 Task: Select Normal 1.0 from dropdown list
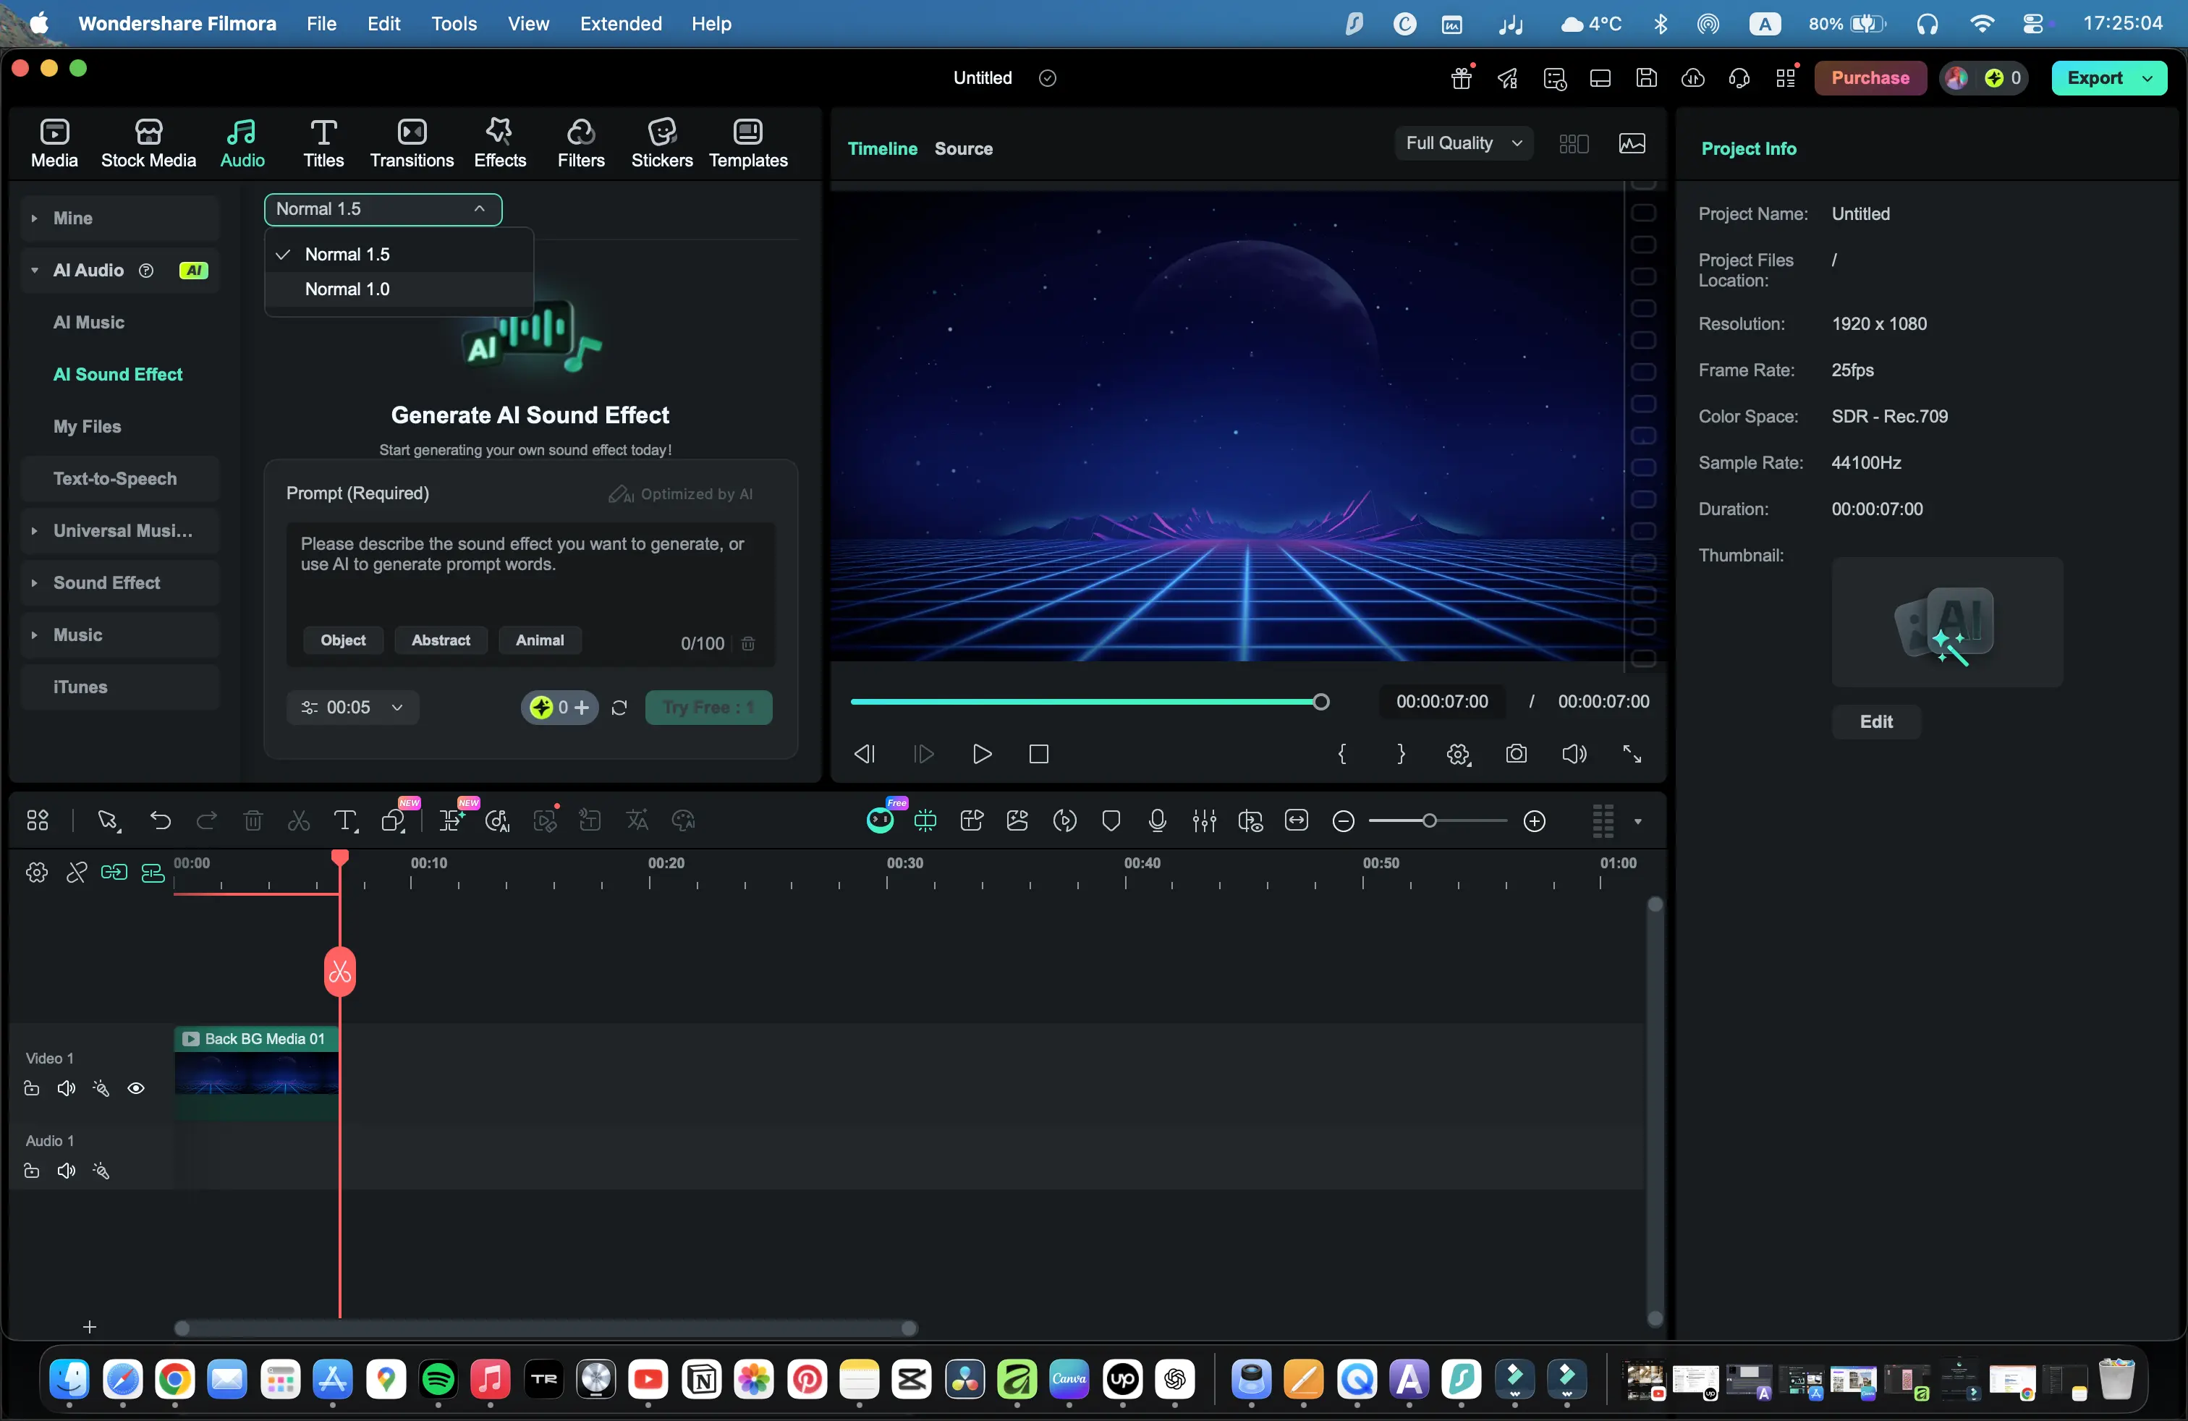click(x=347, y=289)
